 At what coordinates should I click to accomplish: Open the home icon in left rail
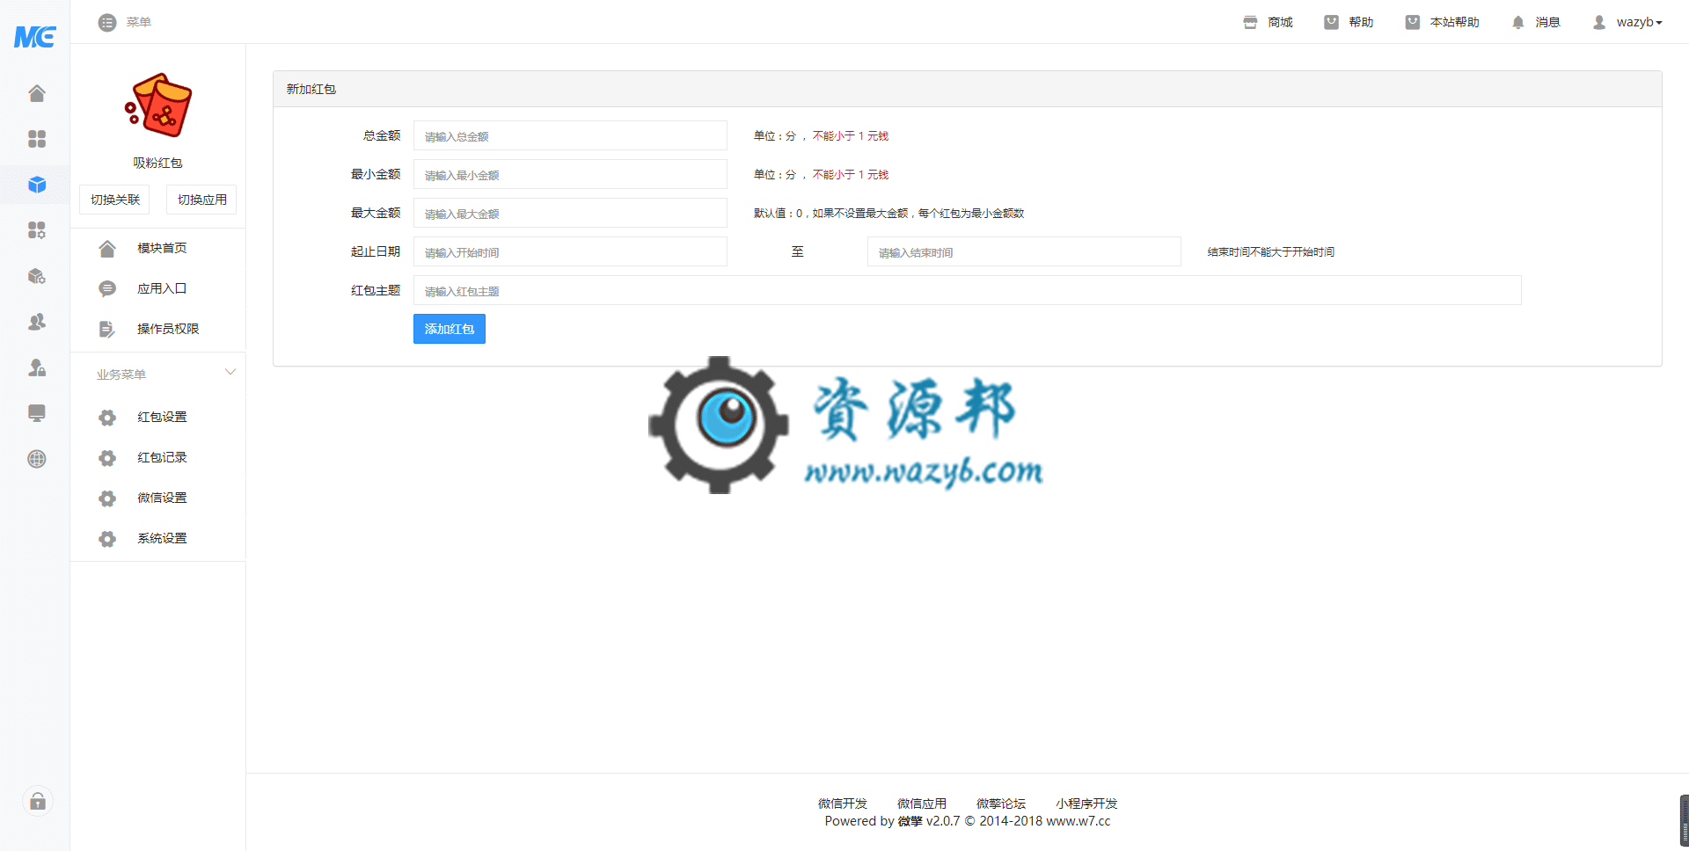[37, 93]
